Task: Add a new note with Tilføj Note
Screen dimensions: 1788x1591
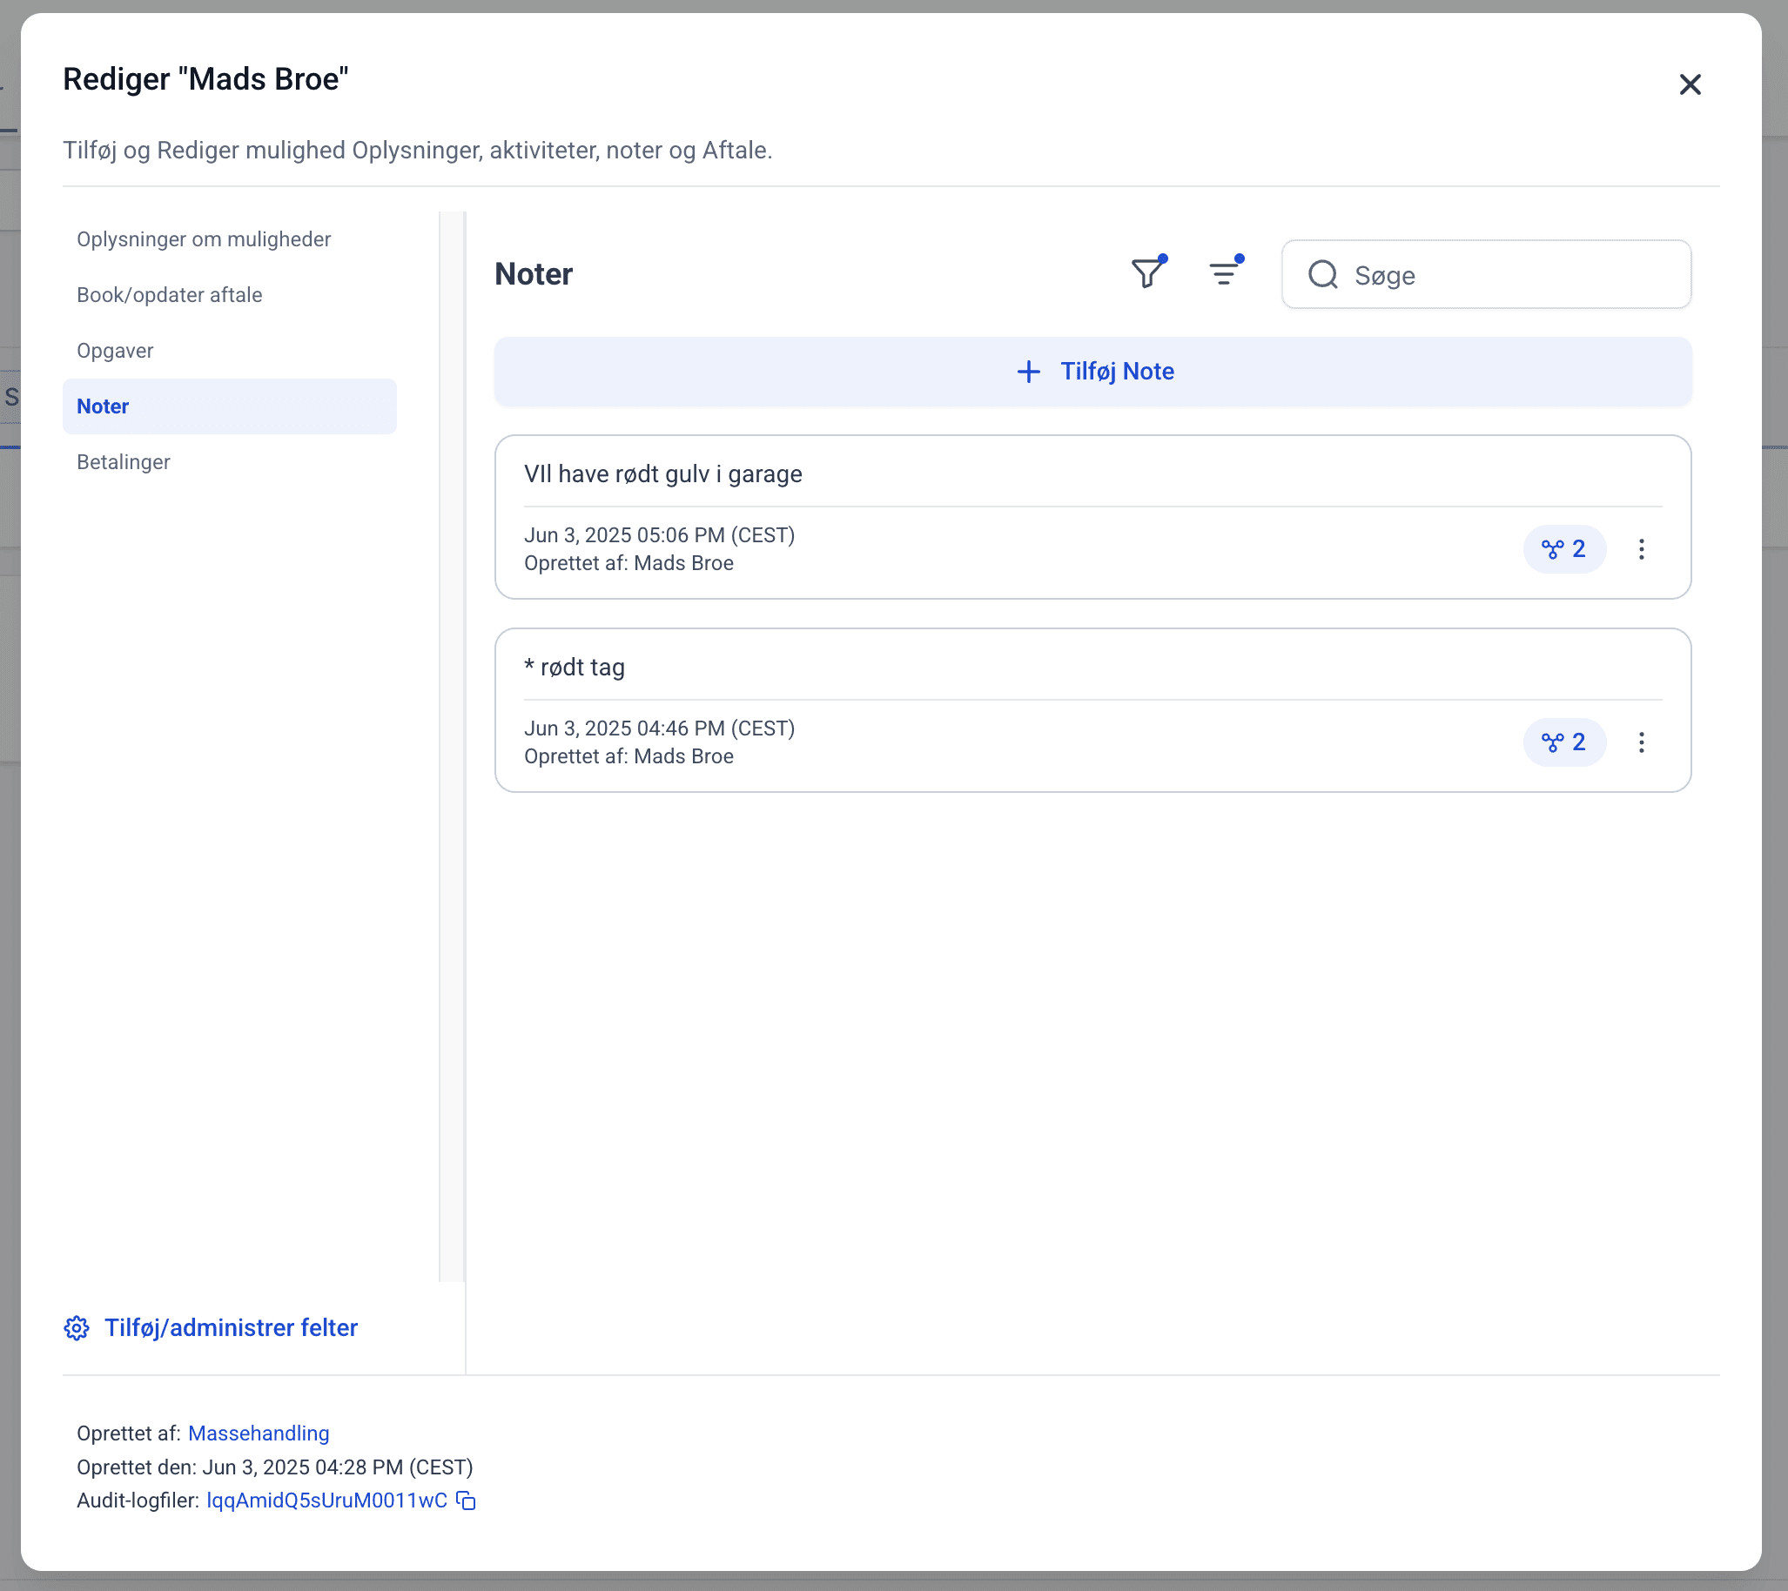Action: tap(1092, 372)
